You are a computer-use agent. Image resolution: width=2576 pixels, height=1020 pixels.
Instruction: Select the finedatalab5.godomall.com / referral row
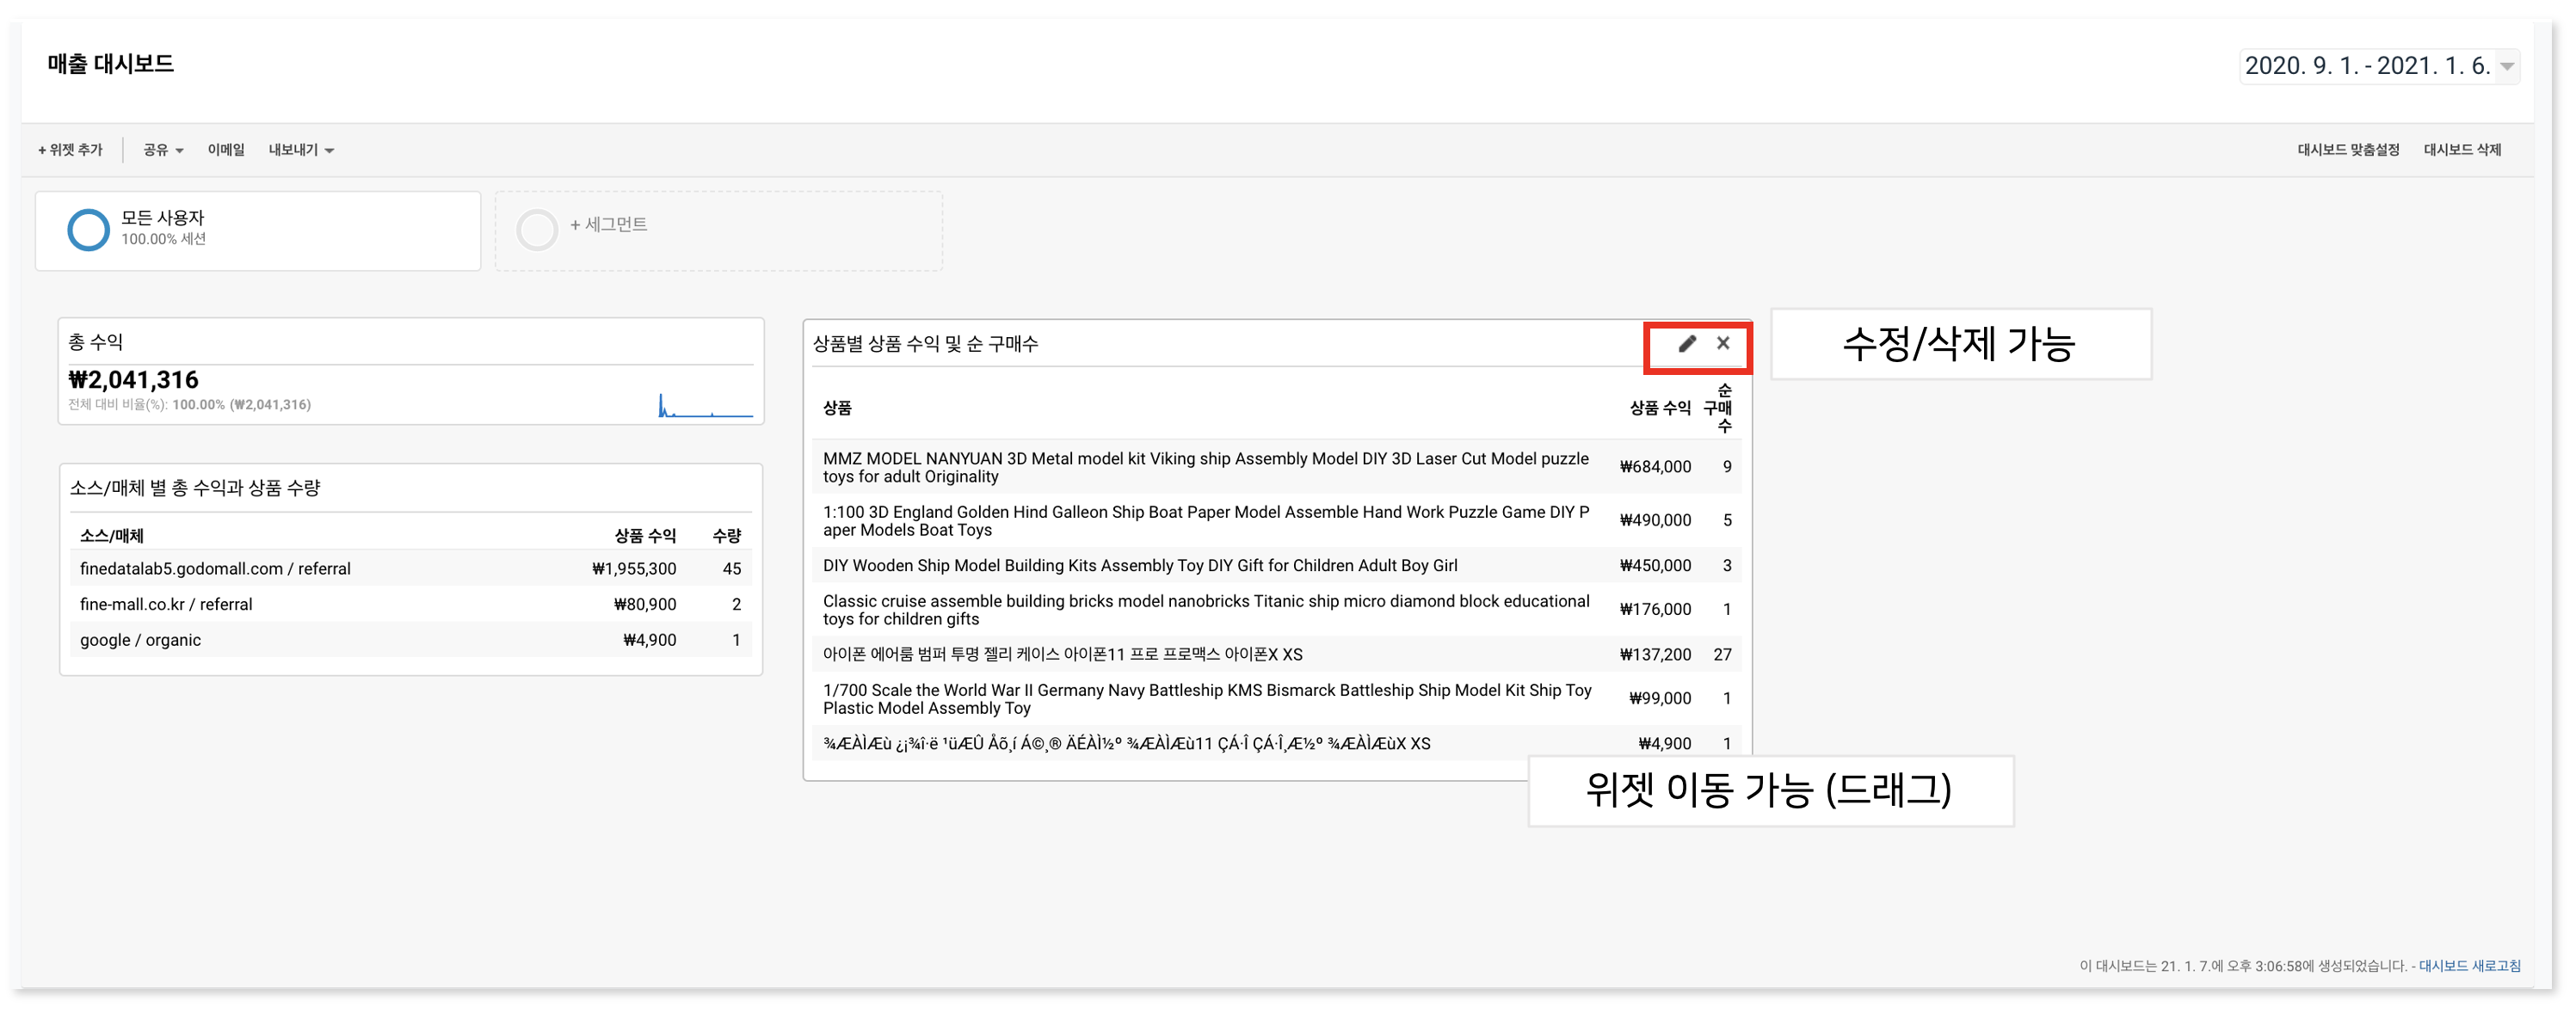pos(411,568)
